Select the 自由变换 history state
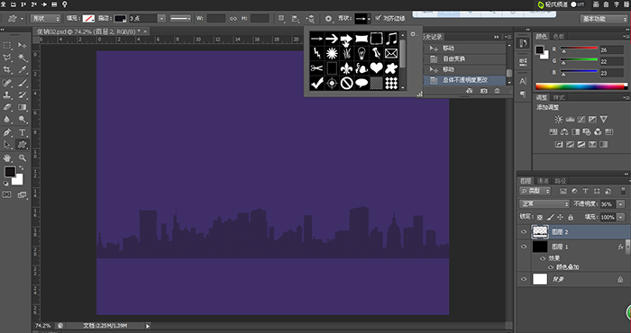631x333 pixels. [x=465, y=58]
